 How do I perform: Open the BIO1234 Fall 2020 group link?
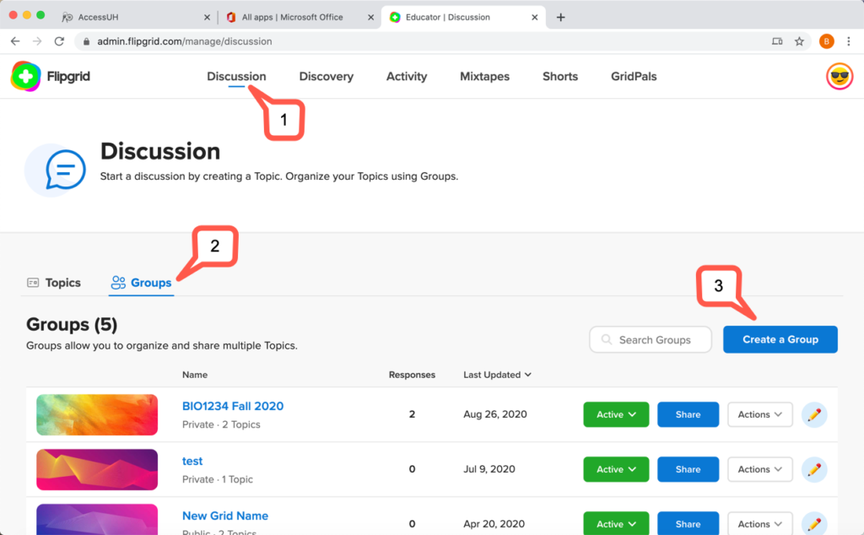[233, 406]
